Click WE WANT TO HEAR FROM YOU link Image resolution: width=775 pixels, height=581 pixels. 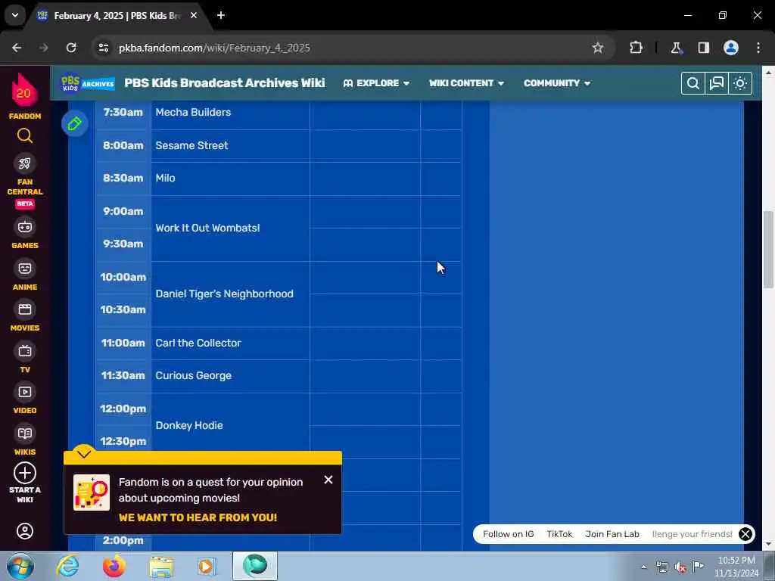coord(198,517)
